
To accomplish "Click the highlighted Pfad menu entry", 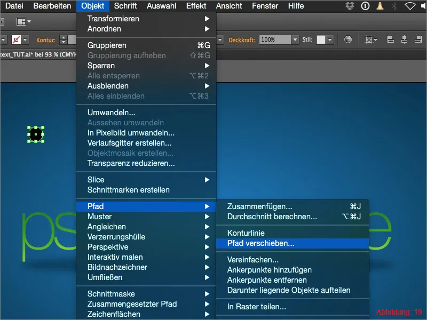I will coord(146,206).
